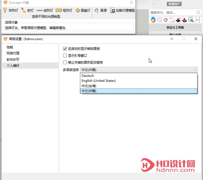The image size is (203, 180).
Task: Click the 普通用户 user badge
Action: pos(174,4)
